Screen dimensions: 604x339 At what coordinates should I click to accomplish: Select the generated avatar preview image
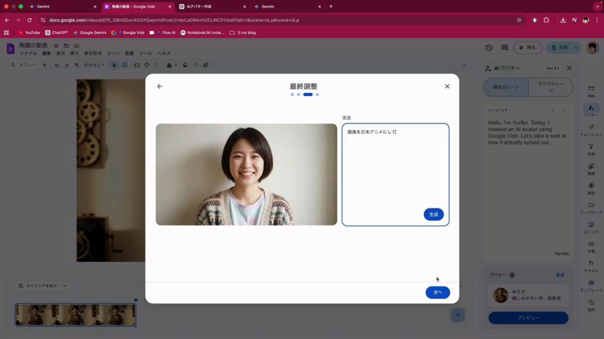click(246, 174)
